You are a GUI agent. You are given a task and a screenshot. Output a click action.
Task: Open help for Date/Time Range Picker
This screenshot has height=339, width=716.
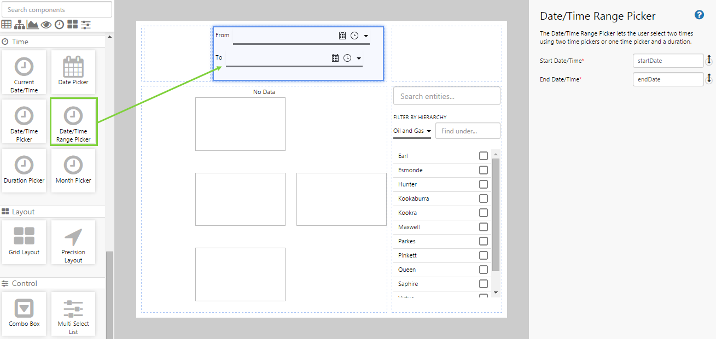tap(699, 15)
